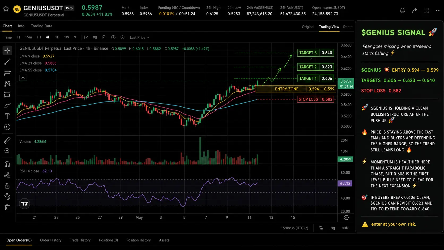This screenshot has width=444, height=250.
Task: Click the circled plus icon in toolbar
Action: [x=113, y=37]
